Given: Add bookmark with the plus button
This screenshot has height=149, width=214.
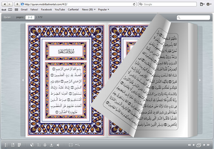Looking at the screenshot, I should tap(17, 4).
